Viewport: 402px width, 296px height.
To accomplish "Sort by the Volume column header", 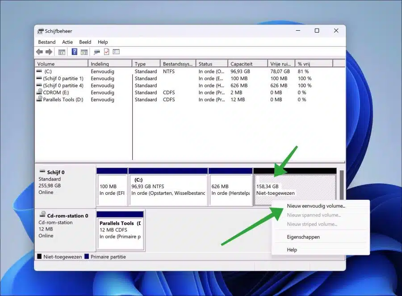I will click(61, 64).
